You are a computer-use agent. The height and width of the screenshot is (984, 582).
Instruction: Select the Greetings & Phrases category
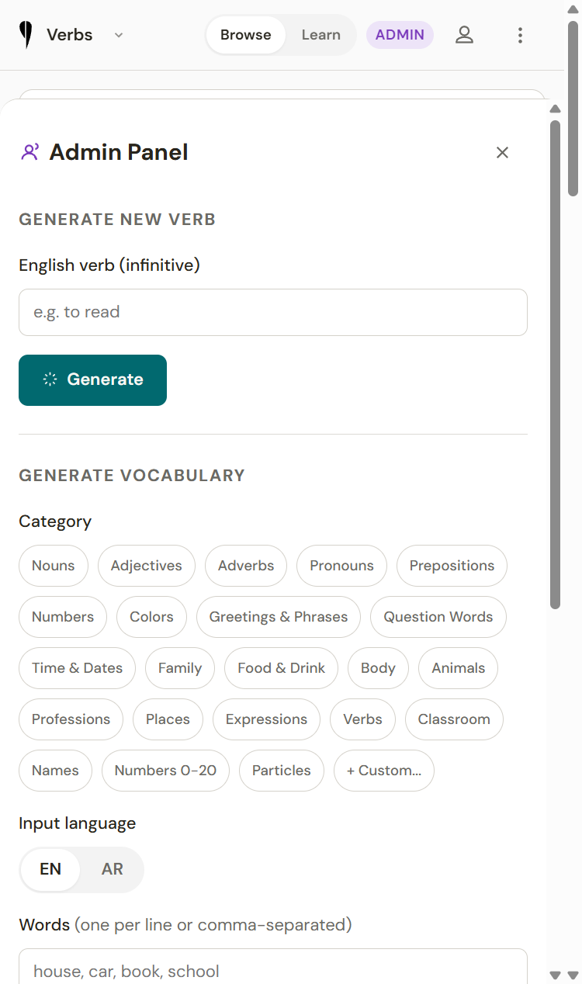279,617
